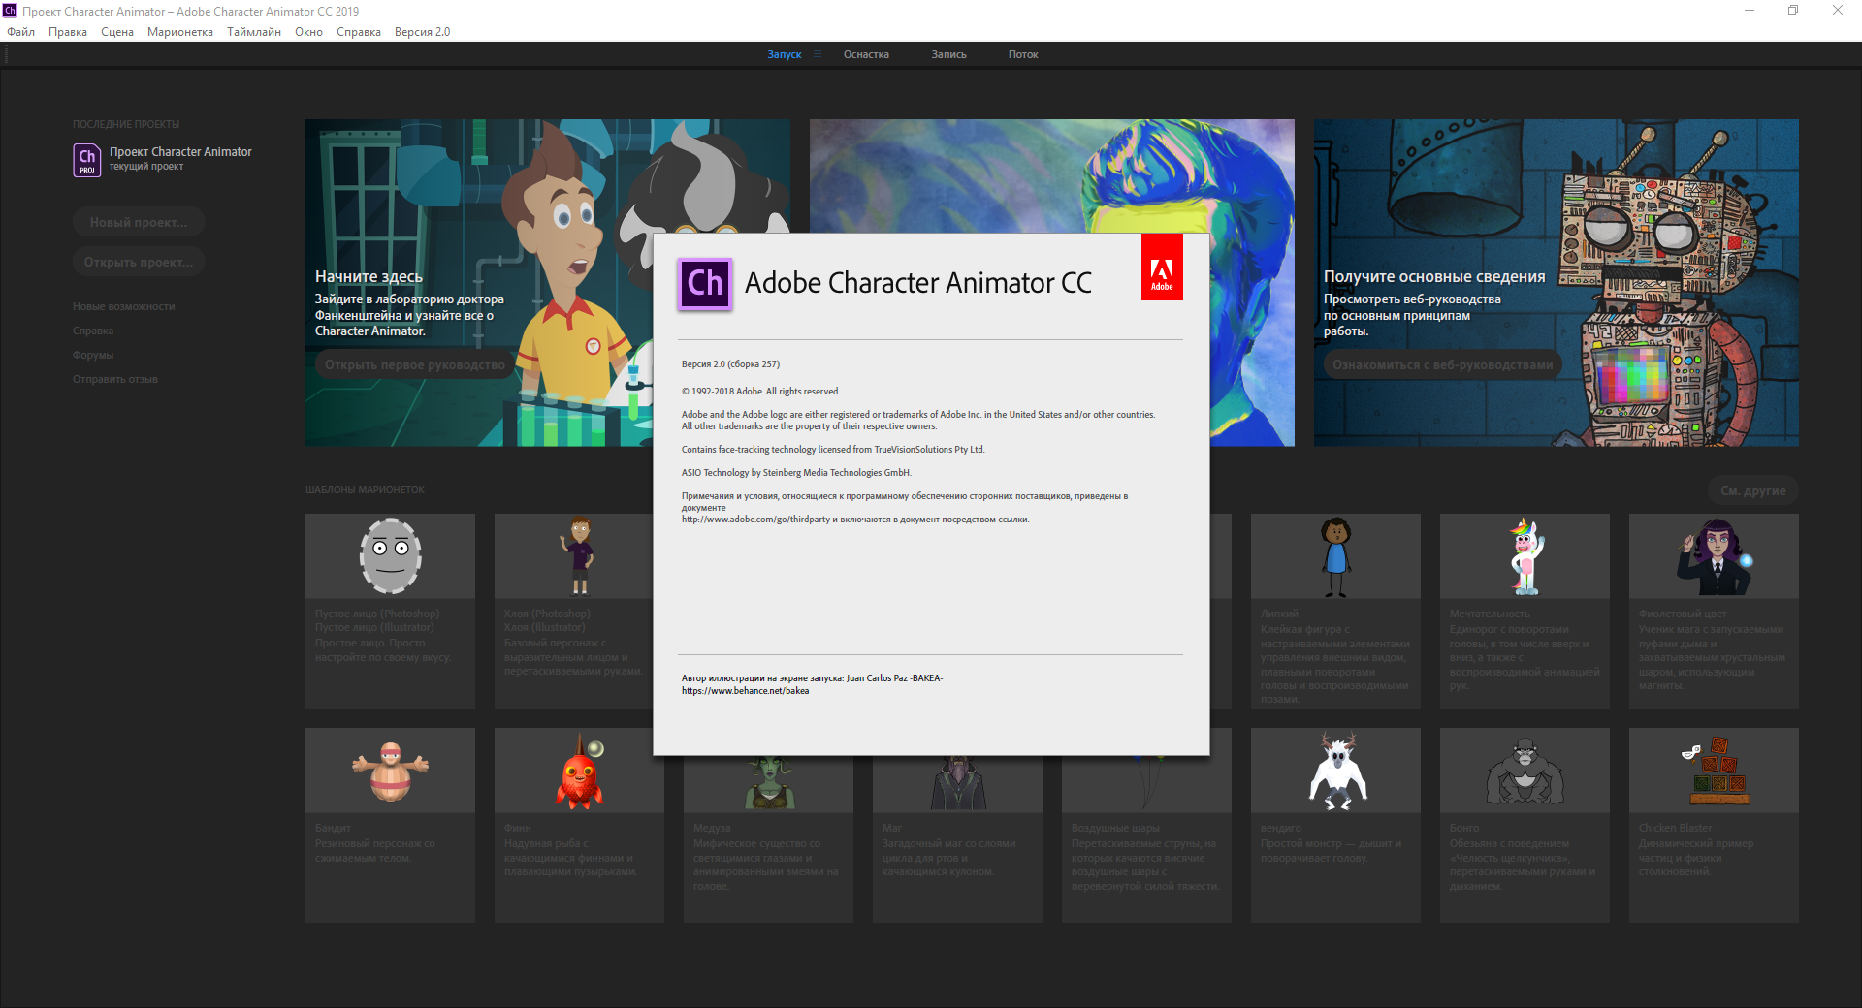
Task: Select the Вендиго monster template
Action: point(1335,825)
